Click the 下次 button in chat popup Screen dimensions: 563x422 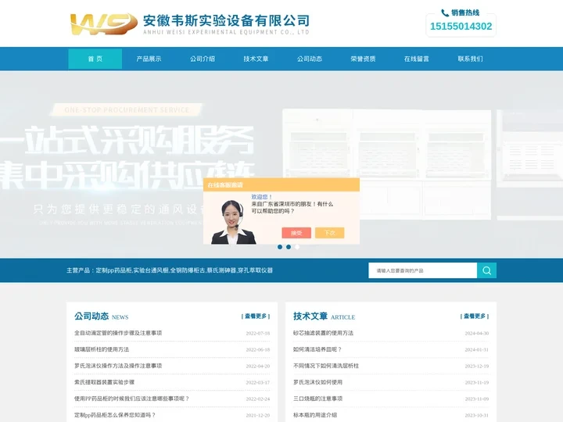(329, 233)
